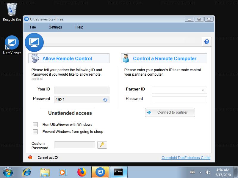The height and width of the screenshot is (178, 238).
Task: Click the Unattended access heading
Action: point(70,113)
